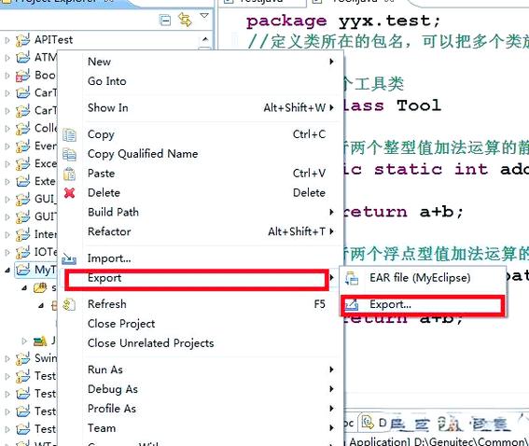529x446 pixels.
Task: Open the Project Explorer view menu triangle
Action: pos(204,16)
